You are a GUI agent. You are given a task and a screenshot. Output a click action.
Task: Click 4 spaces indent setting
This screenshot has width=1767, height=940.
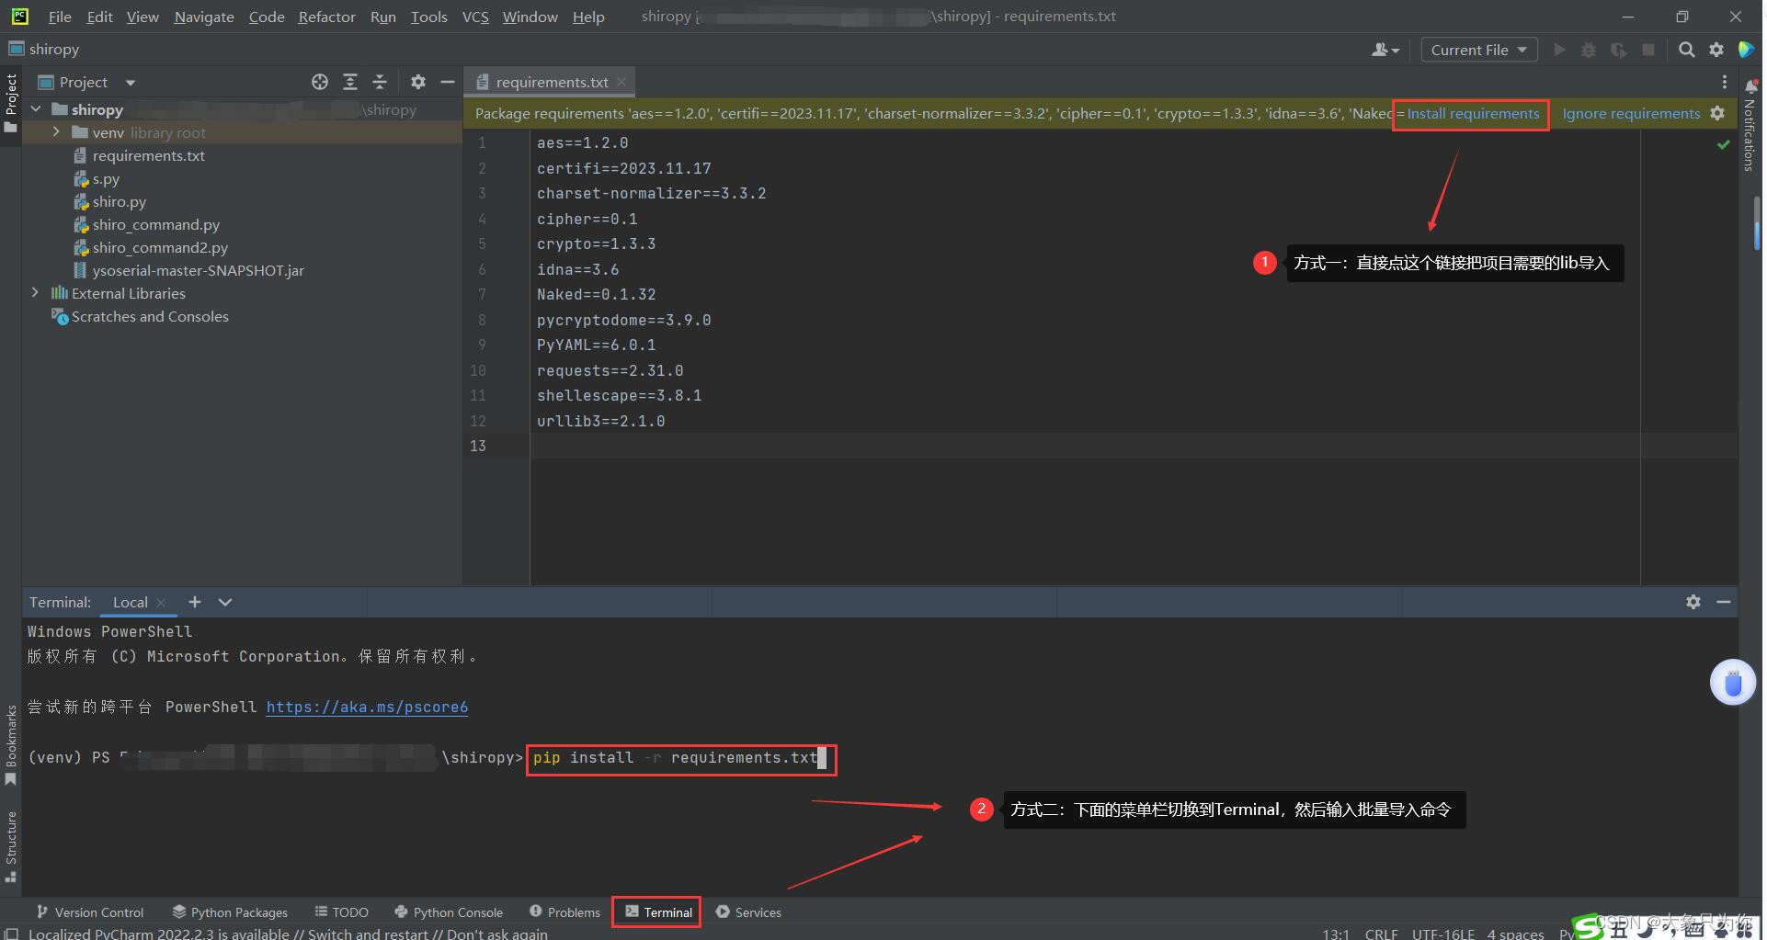click(x=1515, y=934)
